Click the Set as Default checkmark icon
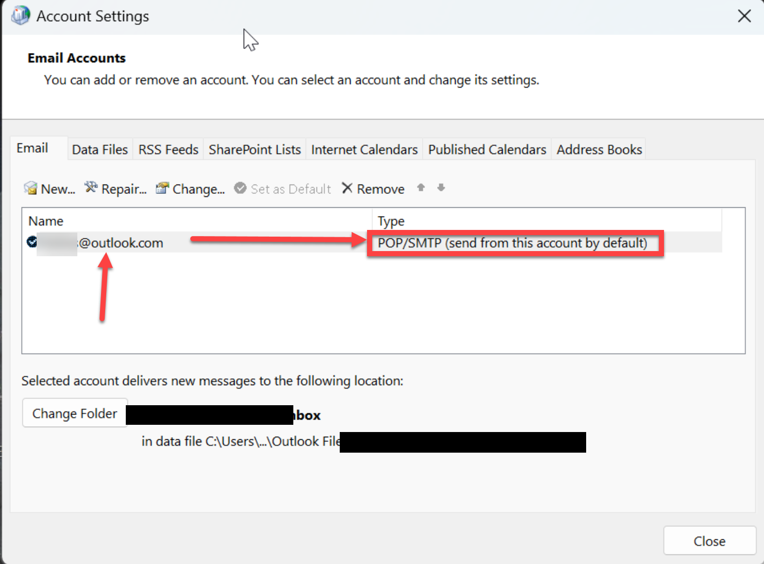The image size is (764, 564). point(240,188)
